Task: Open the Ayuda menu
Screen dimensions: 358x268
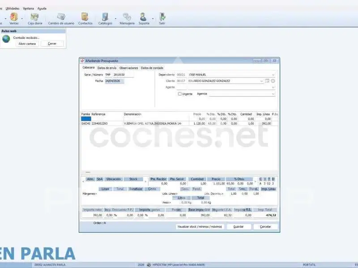Action: click(x=42, y=8)
